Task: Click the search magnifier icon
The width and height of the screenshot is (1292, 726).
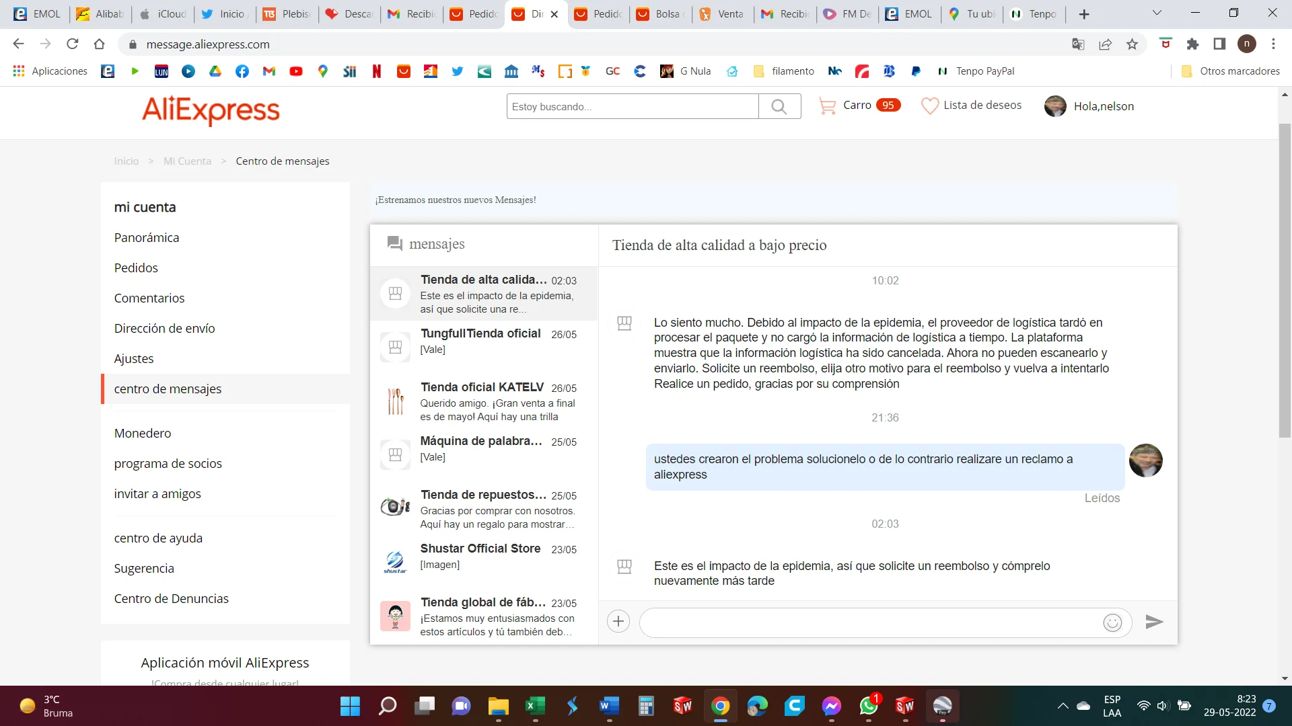Action: click(779, 106)
